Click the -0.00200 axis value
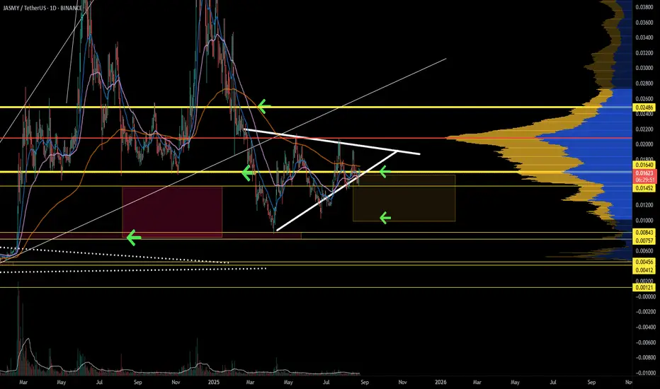The height and width of the screenshot is (389, 660). pyautogui.click(x=645, y=312)
